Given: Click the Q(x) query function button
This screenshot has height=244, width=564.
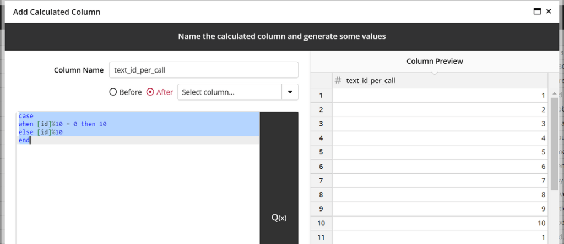Looking at the screenshot, I should tap(279, 218).
